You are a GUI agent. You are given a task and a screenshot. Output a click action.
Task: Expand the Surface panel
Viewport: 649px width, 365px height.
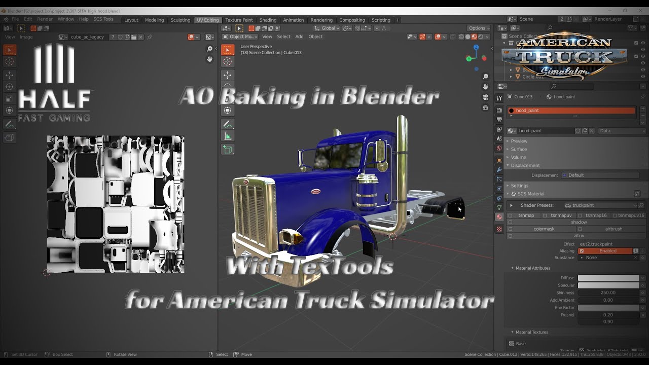(x=519, y=149)
